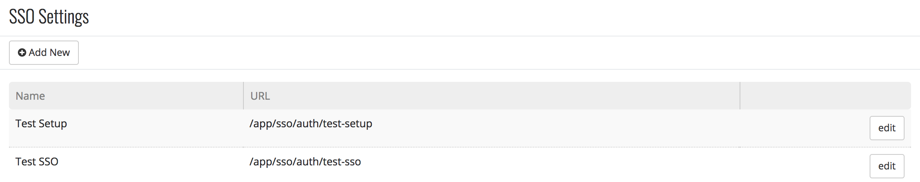Select the URL column header
Screen dimensions: 920x182
coord(260,96)
